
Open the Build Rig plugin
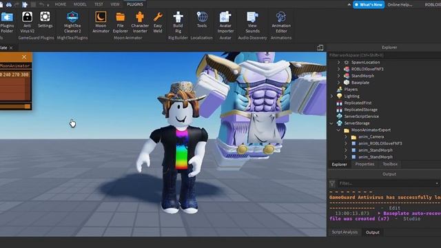point(178,23)
